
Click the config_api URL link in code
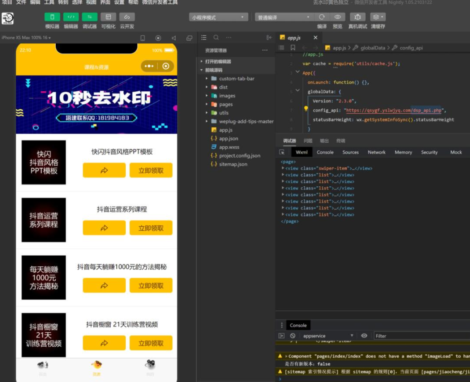pyautogui.click(x=394, y=110)
